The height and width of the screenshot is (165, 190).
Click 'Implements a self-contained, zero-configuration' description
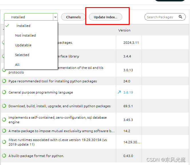pyautogui.click(x=58, y=120)
